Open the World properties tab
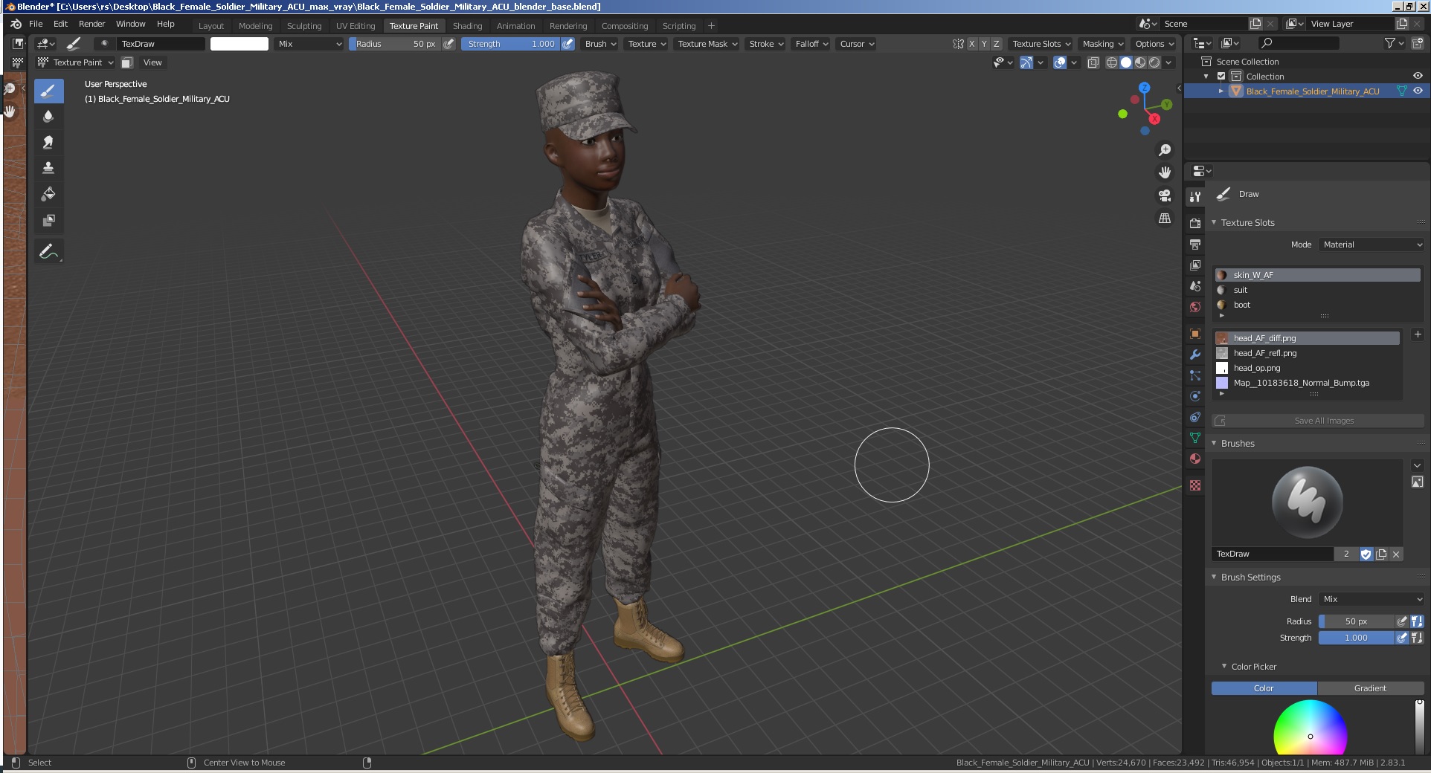Viewport: 1431px width, 773px height. click(x=1195, y=306)
